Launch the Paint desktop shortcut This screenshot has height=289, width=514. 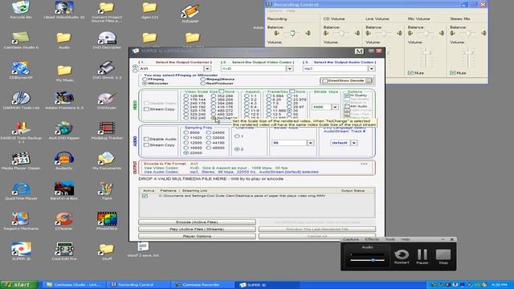(x=107, y=191)
